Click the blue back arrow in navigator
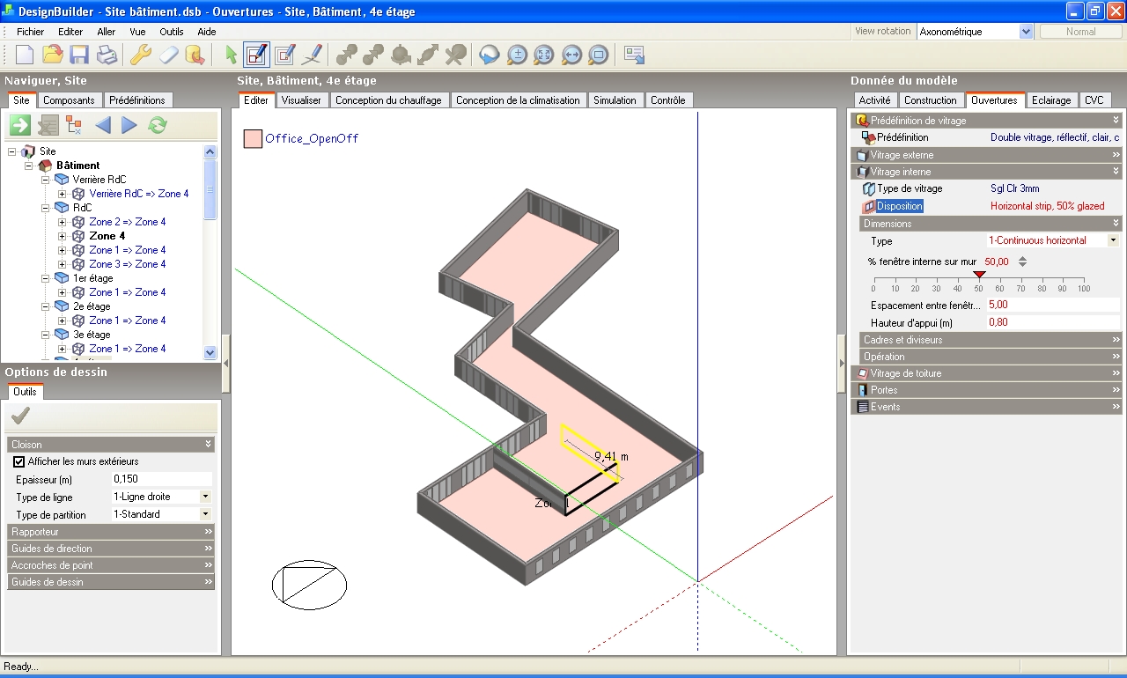Screen dimensions: 1127x678 (x=103, y=125)
